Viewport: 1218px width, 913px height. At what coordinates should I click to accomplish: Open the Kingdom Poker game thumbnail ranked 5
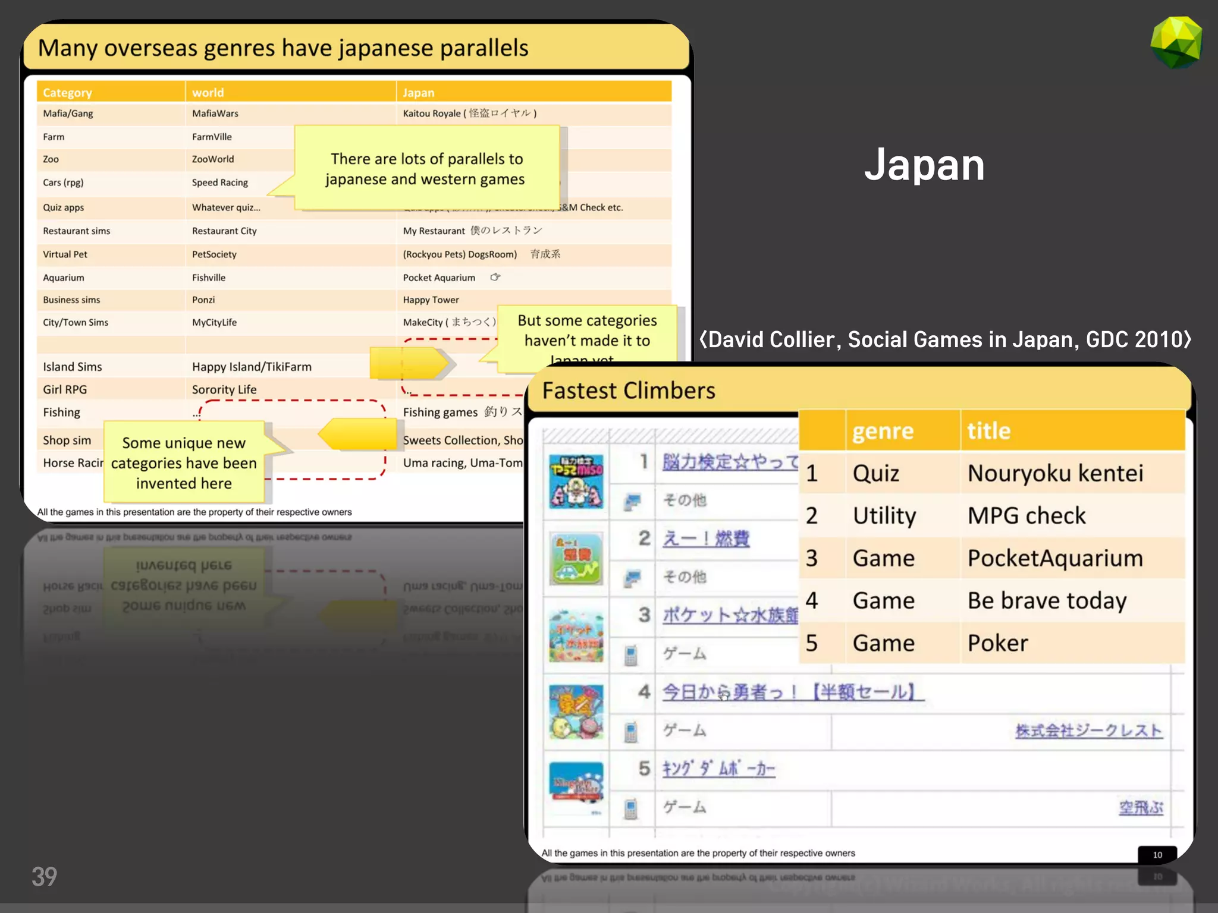point(576,789)
